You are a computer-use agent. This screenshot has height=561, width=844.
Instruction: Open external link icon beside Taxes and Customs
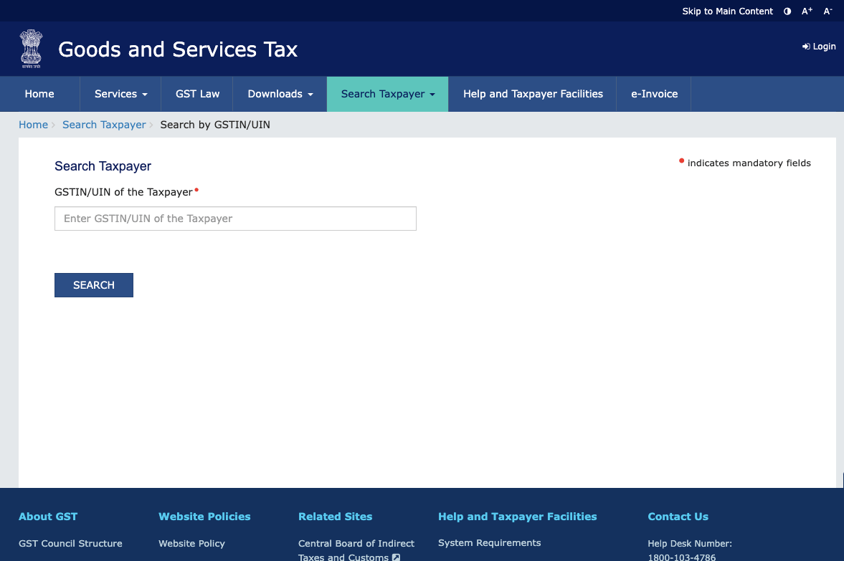click(x=396, y=557)
